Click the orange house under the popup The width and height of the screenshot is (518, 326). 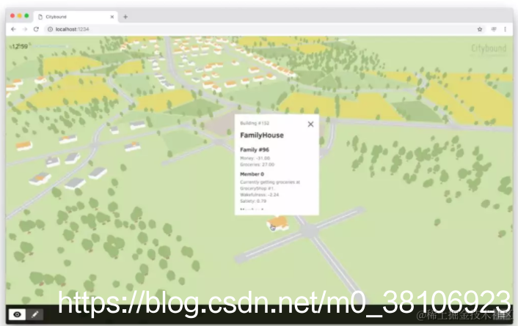point(278,223)
